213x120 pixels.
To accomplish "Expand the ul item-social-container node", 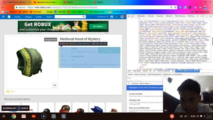I will point(139,63).
